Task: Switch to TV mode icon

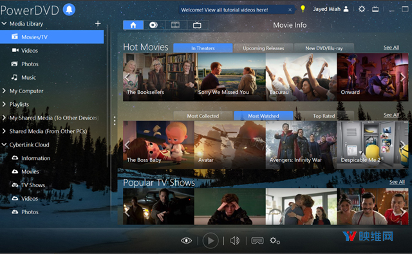Action: tap(375, 9)
